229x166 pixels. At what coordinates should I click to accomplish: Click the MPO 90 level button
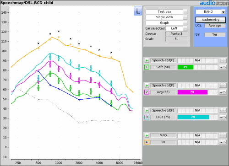pos(163,142)
